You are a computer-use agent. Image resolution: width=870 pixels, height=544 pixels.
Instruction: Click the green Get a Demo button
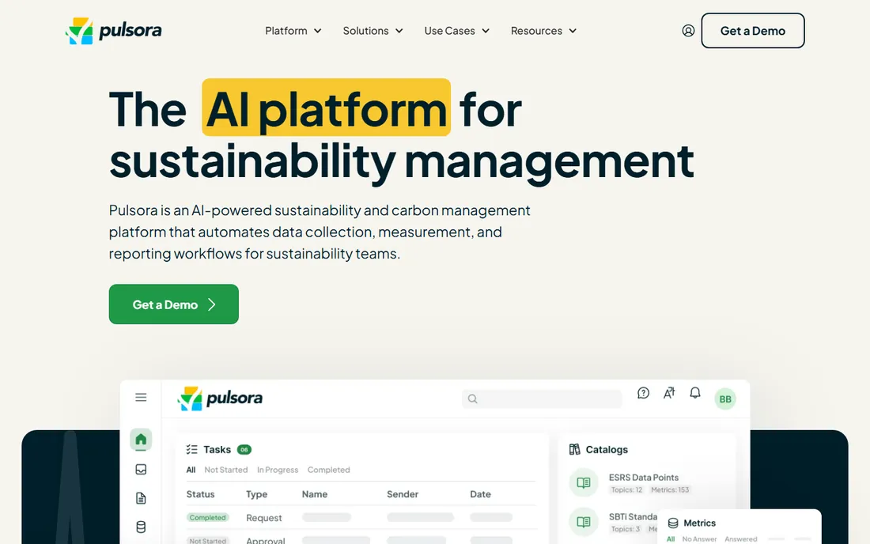174,304
